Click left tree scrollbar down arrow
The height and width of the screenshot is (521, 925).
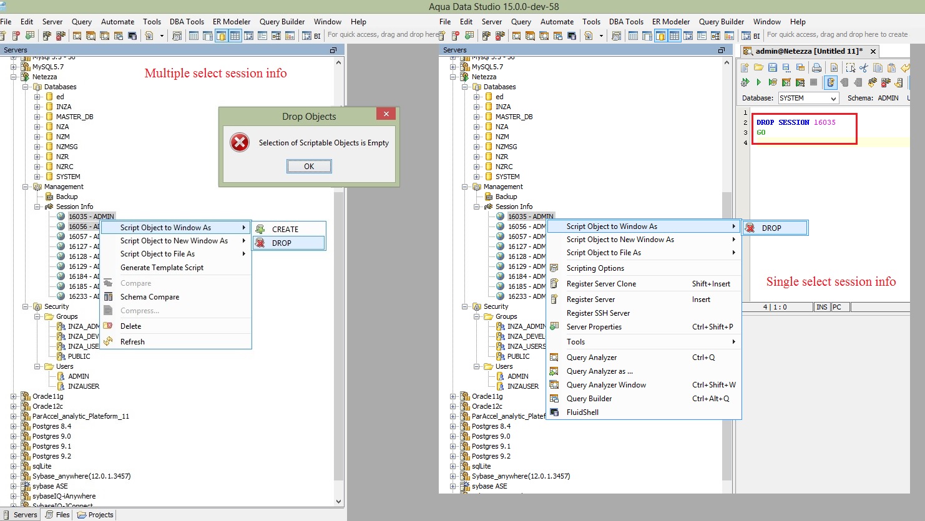pos(339,501)
